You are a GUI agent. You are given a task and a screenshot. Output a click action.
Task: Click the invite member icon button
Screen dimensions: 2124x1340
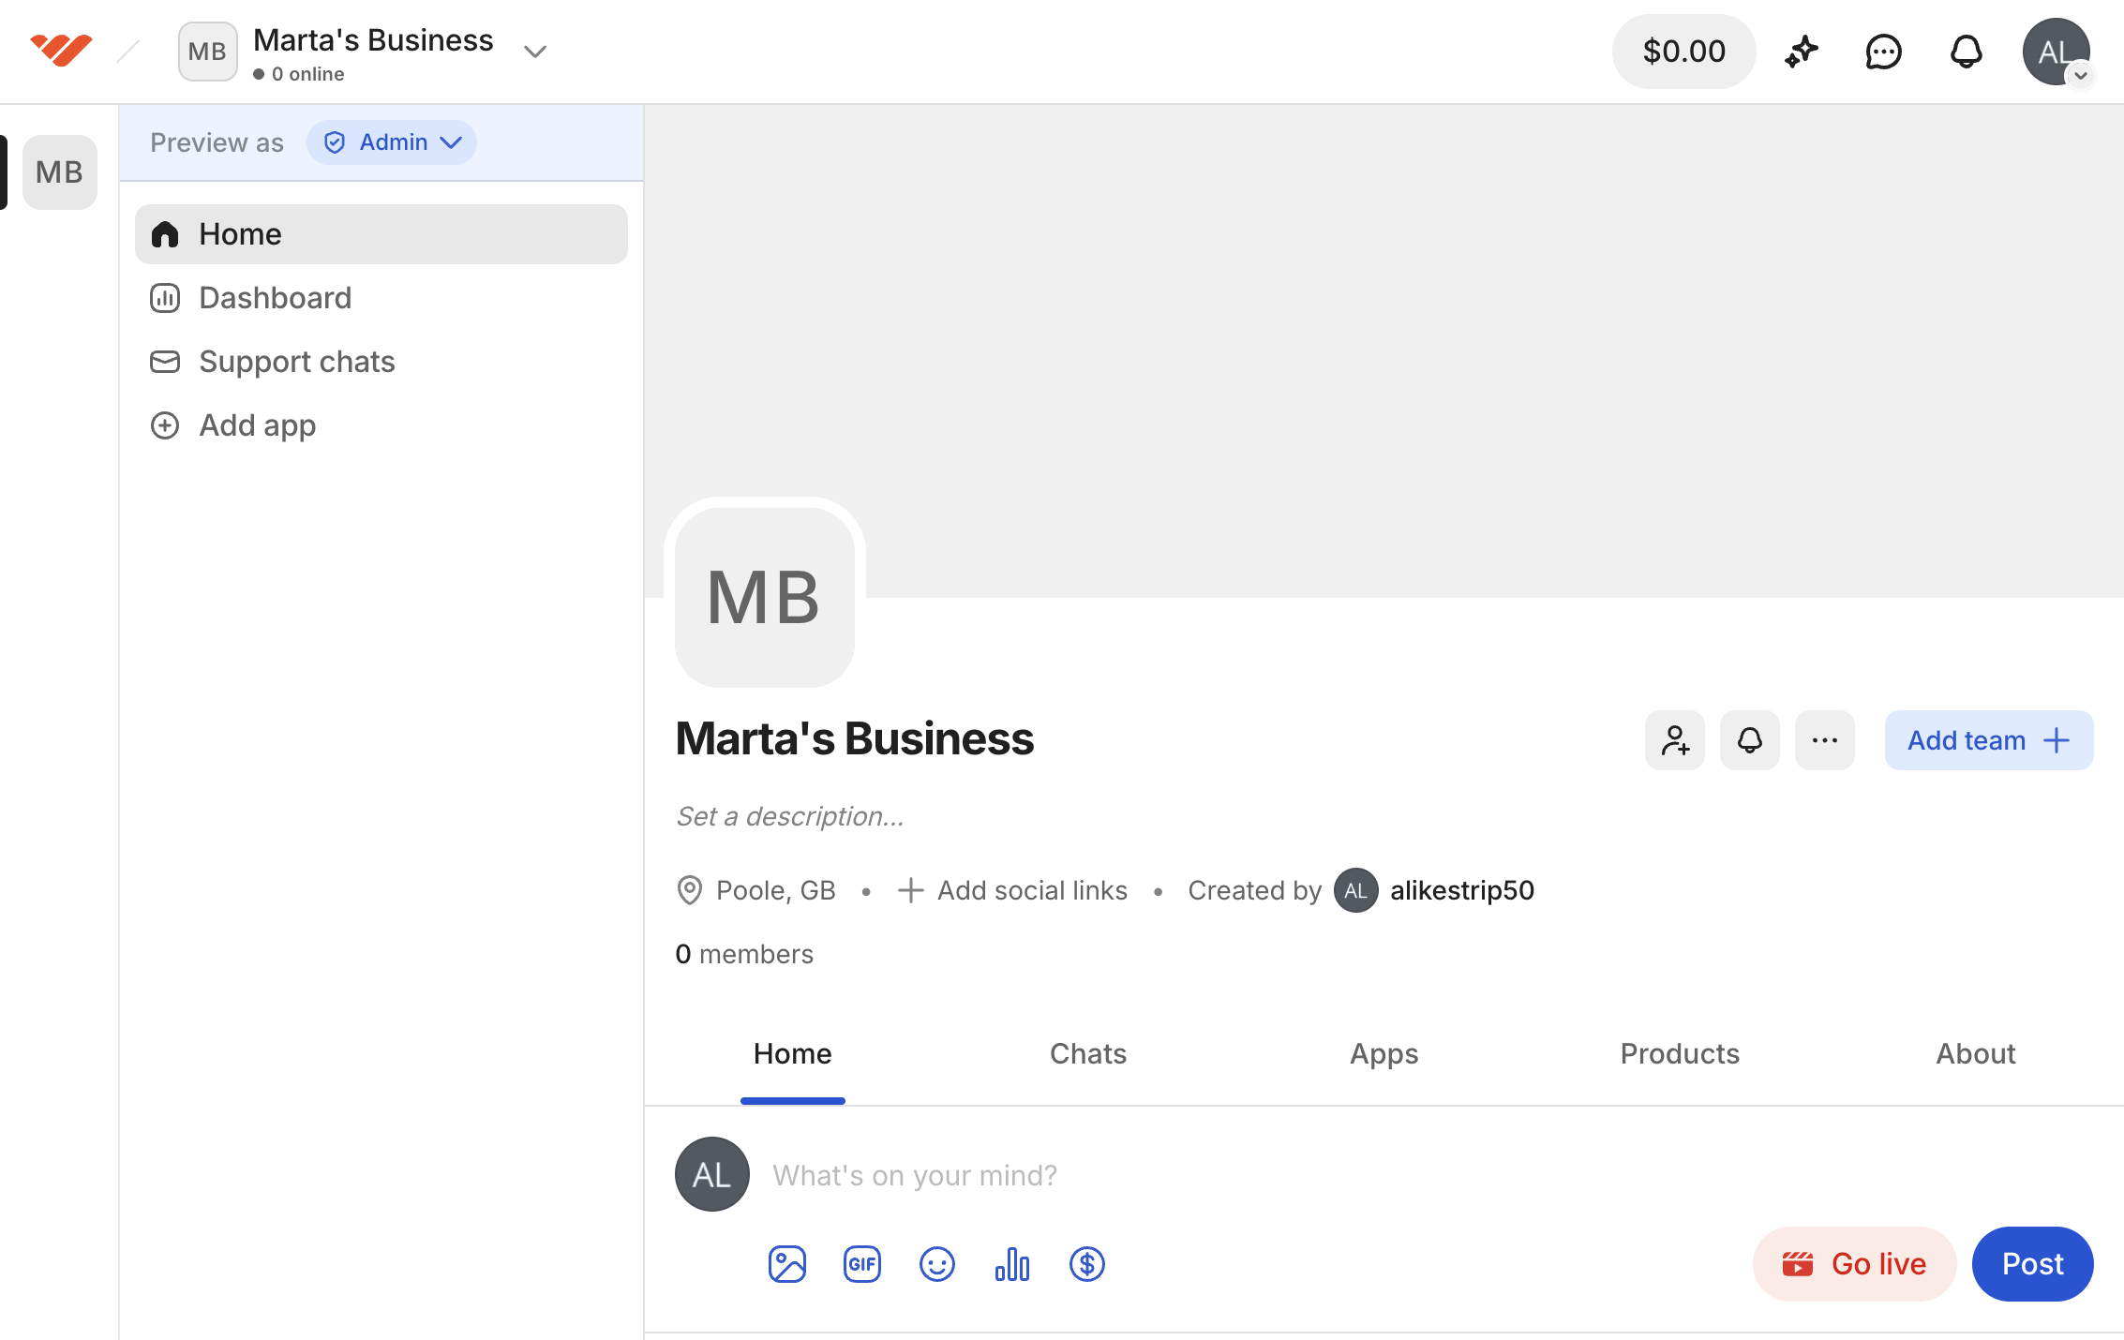pyautogui.click(x=1675, y=740)
